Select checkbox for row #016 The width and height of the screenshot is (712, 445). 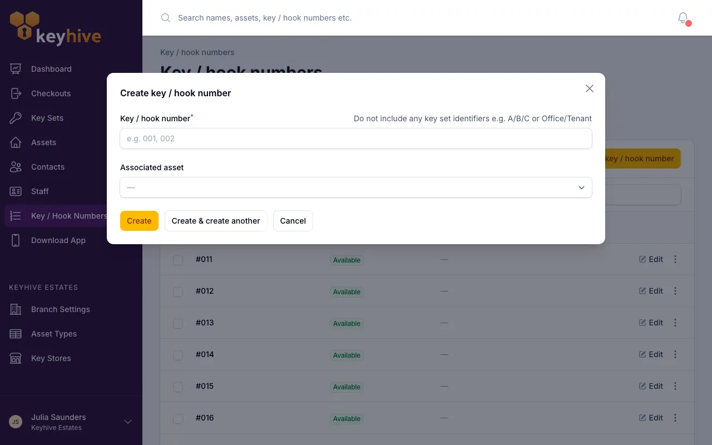178,418
